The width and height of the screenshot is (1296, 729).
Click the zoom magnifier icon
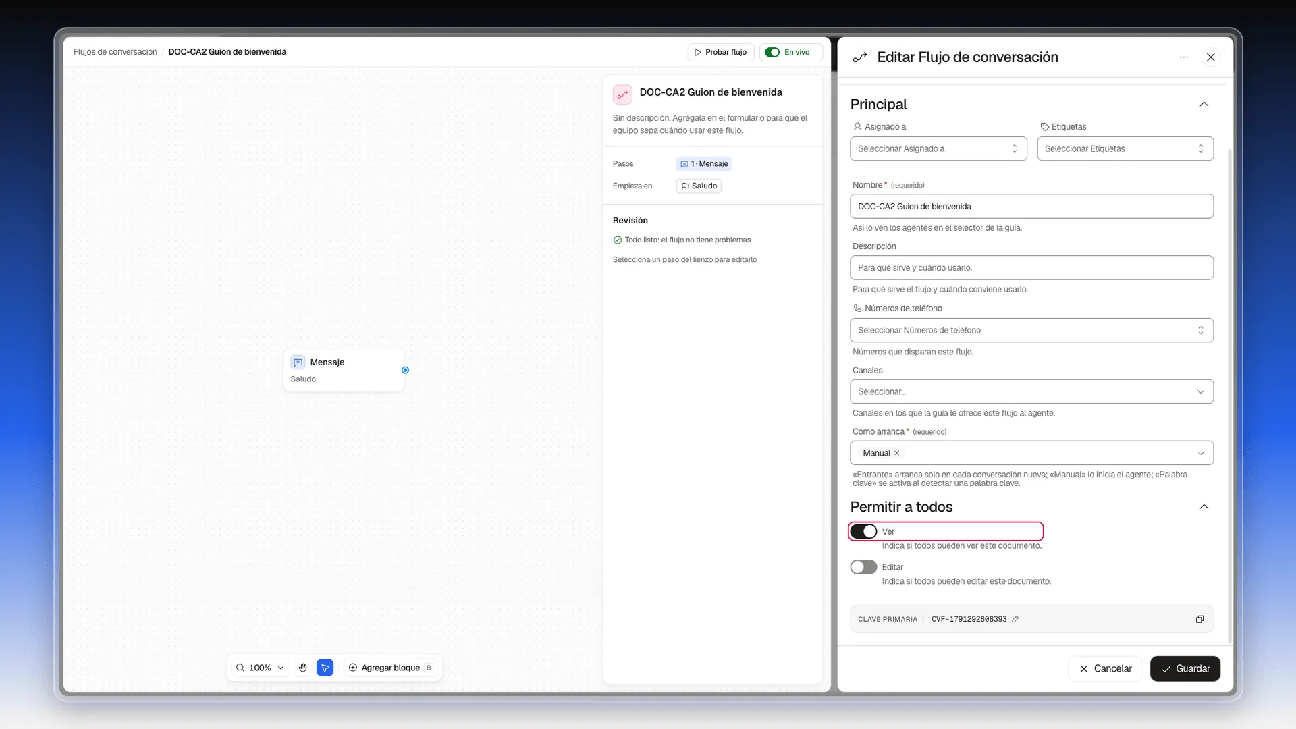coord(240,668)
